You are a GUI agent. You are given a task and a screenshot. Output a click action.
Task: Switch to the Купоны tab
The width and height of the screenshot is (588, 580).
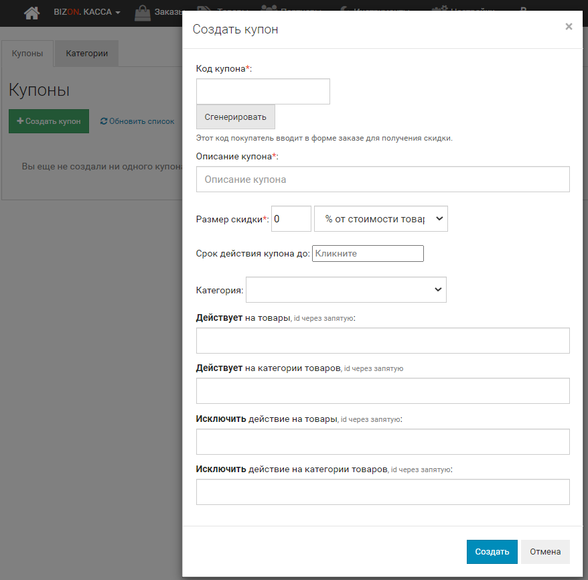tap(27, 54)
